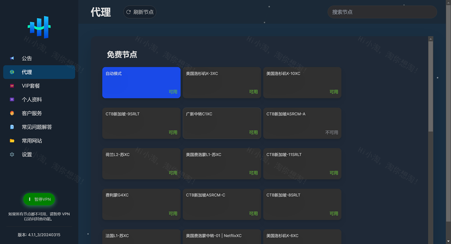This screenshot has width=451, height=244.
Task: Select the unavailable CTB新加坡ASRCM-A node
Action: click(x=302, y=123)
